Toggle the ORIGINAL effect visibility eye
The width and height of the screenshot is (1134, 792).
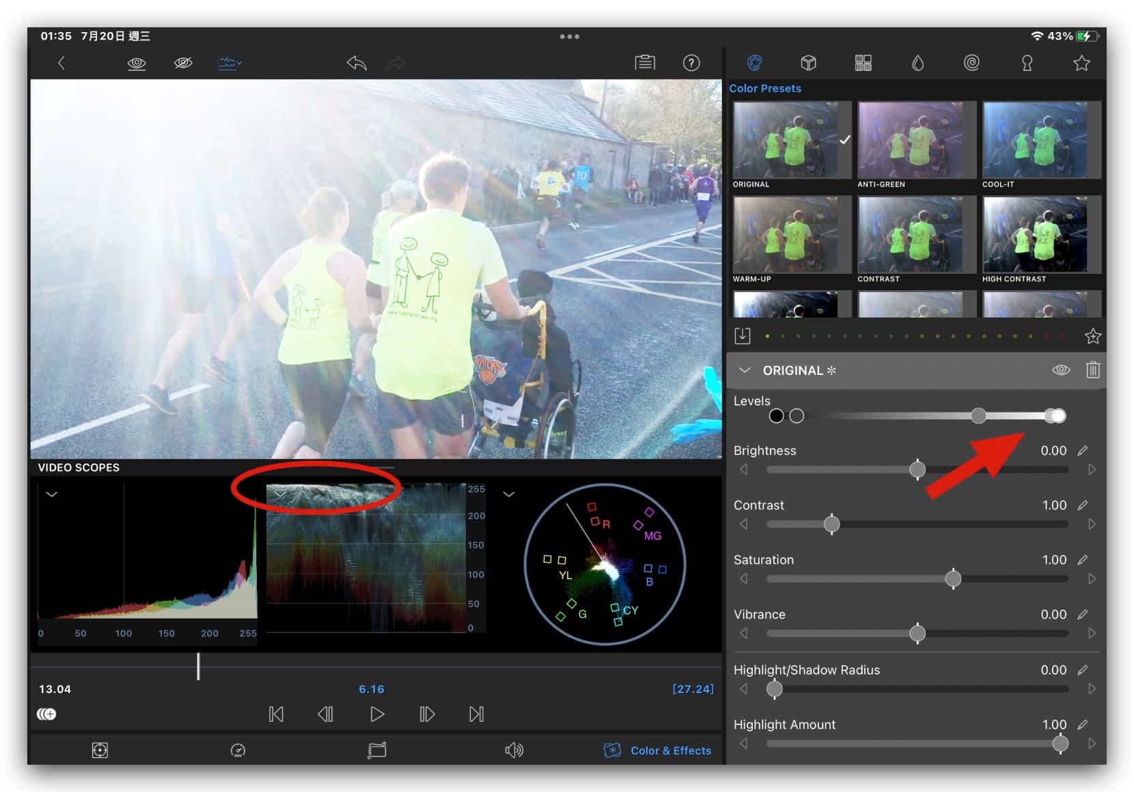tap(1060, 370)
